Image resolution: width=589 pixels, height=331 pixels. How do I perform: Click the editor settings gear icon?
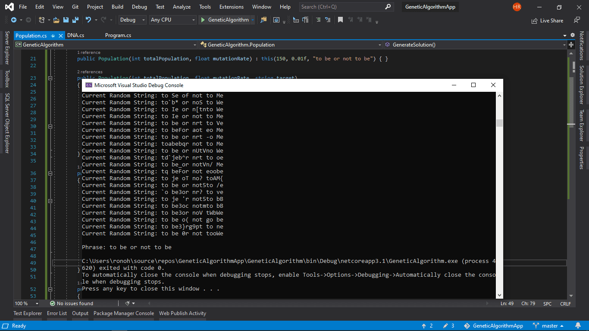coord(573,35)
